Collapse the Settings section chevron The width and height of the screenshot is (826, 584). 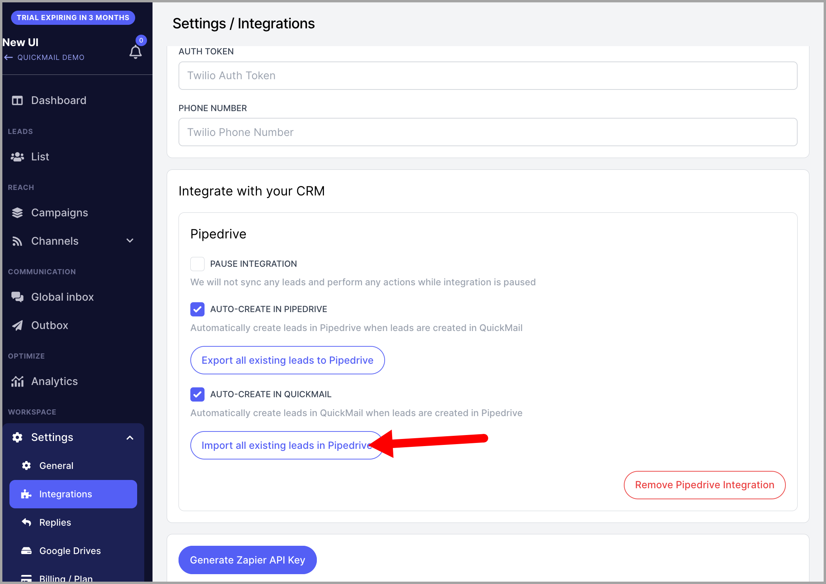coord(130,438)
